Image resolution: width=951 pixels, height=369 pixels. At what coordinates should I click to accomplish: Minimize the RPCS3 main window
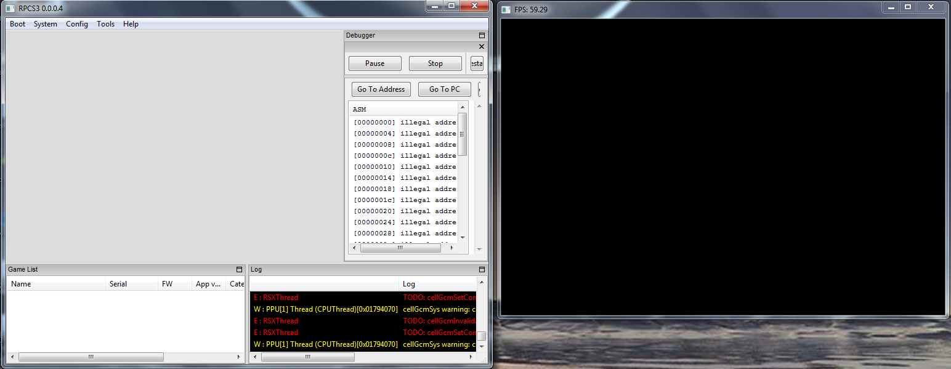click(435, 6)
